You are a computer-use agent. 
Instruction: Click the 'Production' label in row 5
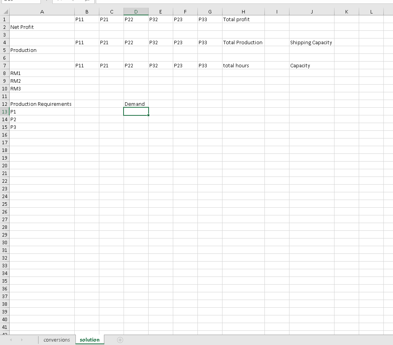tap(42, 50)
